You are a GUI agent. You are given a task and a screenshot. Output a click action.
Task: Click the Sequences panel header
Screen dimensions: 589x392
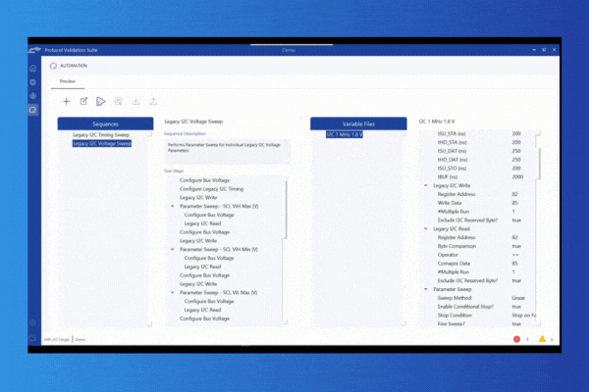point(108,123)
